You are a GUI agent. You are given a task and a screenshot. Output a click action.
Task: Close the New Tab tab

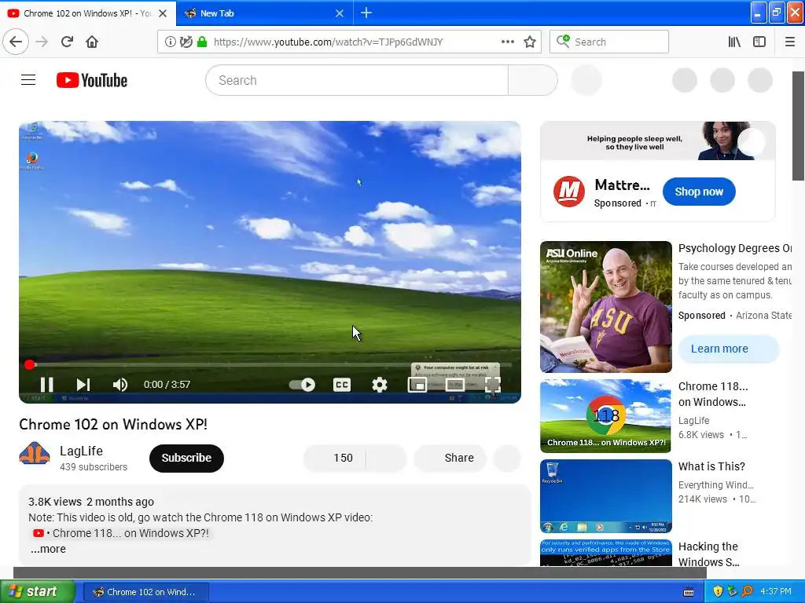pyautogui.click(x=340, y=13)
